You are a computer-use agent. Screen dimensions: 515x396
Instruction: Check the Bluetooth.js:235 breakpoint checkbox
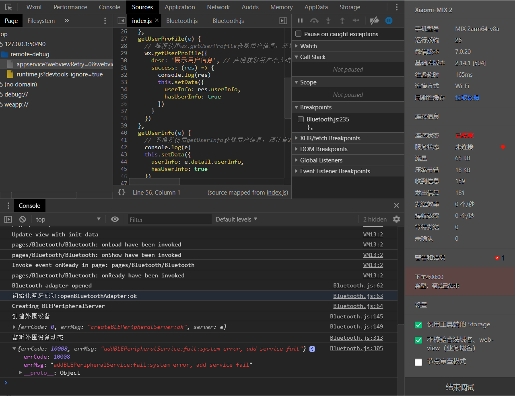point(301,119)
